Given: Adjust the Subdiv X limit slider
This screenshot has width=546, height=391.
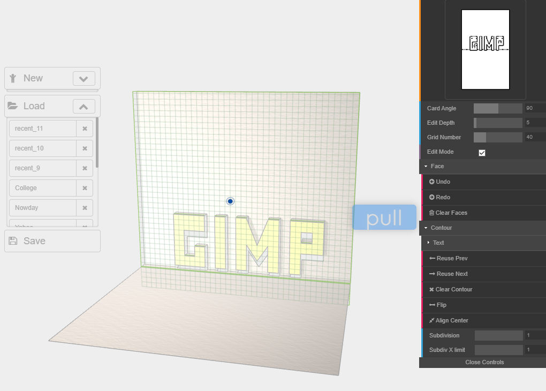Looking at the screenshot, I should click(x=499, y=350).
